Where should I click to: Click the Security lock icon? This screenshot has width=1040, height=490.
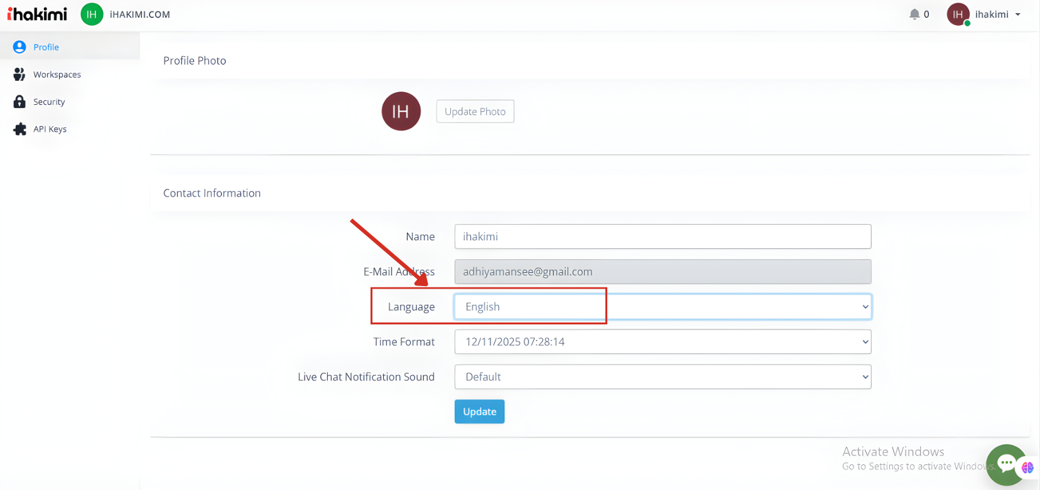[19, 102]
